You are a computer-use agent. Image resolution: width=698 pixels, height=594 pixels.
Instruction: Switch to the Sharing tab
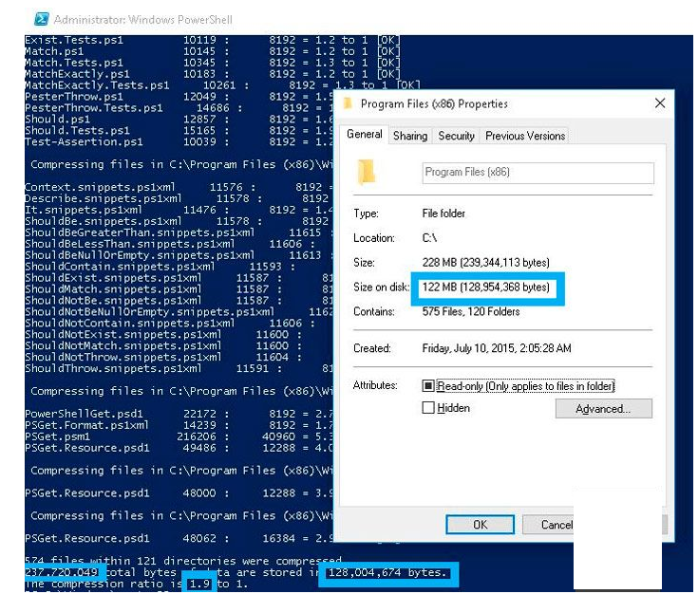(x=410, y=136)
